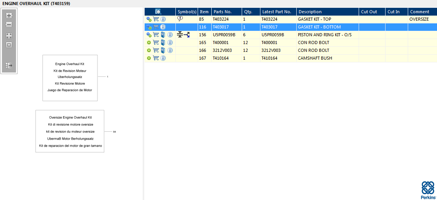Viewport: 437px width, 200px height.
Task: Select the Oversize Engine Overhaul Kit diagram box
Action: point(70,131)
